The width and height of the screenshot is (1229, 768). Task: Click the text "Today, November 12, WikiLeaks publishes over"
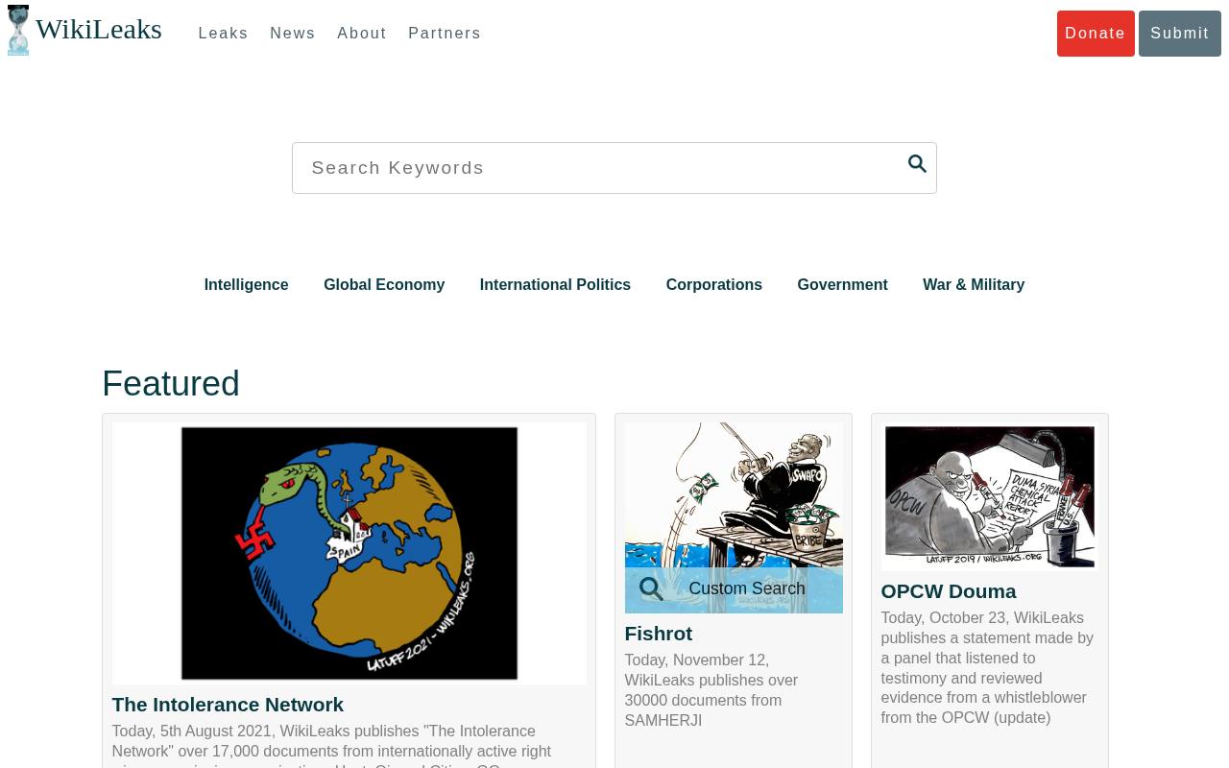[711, 670]
